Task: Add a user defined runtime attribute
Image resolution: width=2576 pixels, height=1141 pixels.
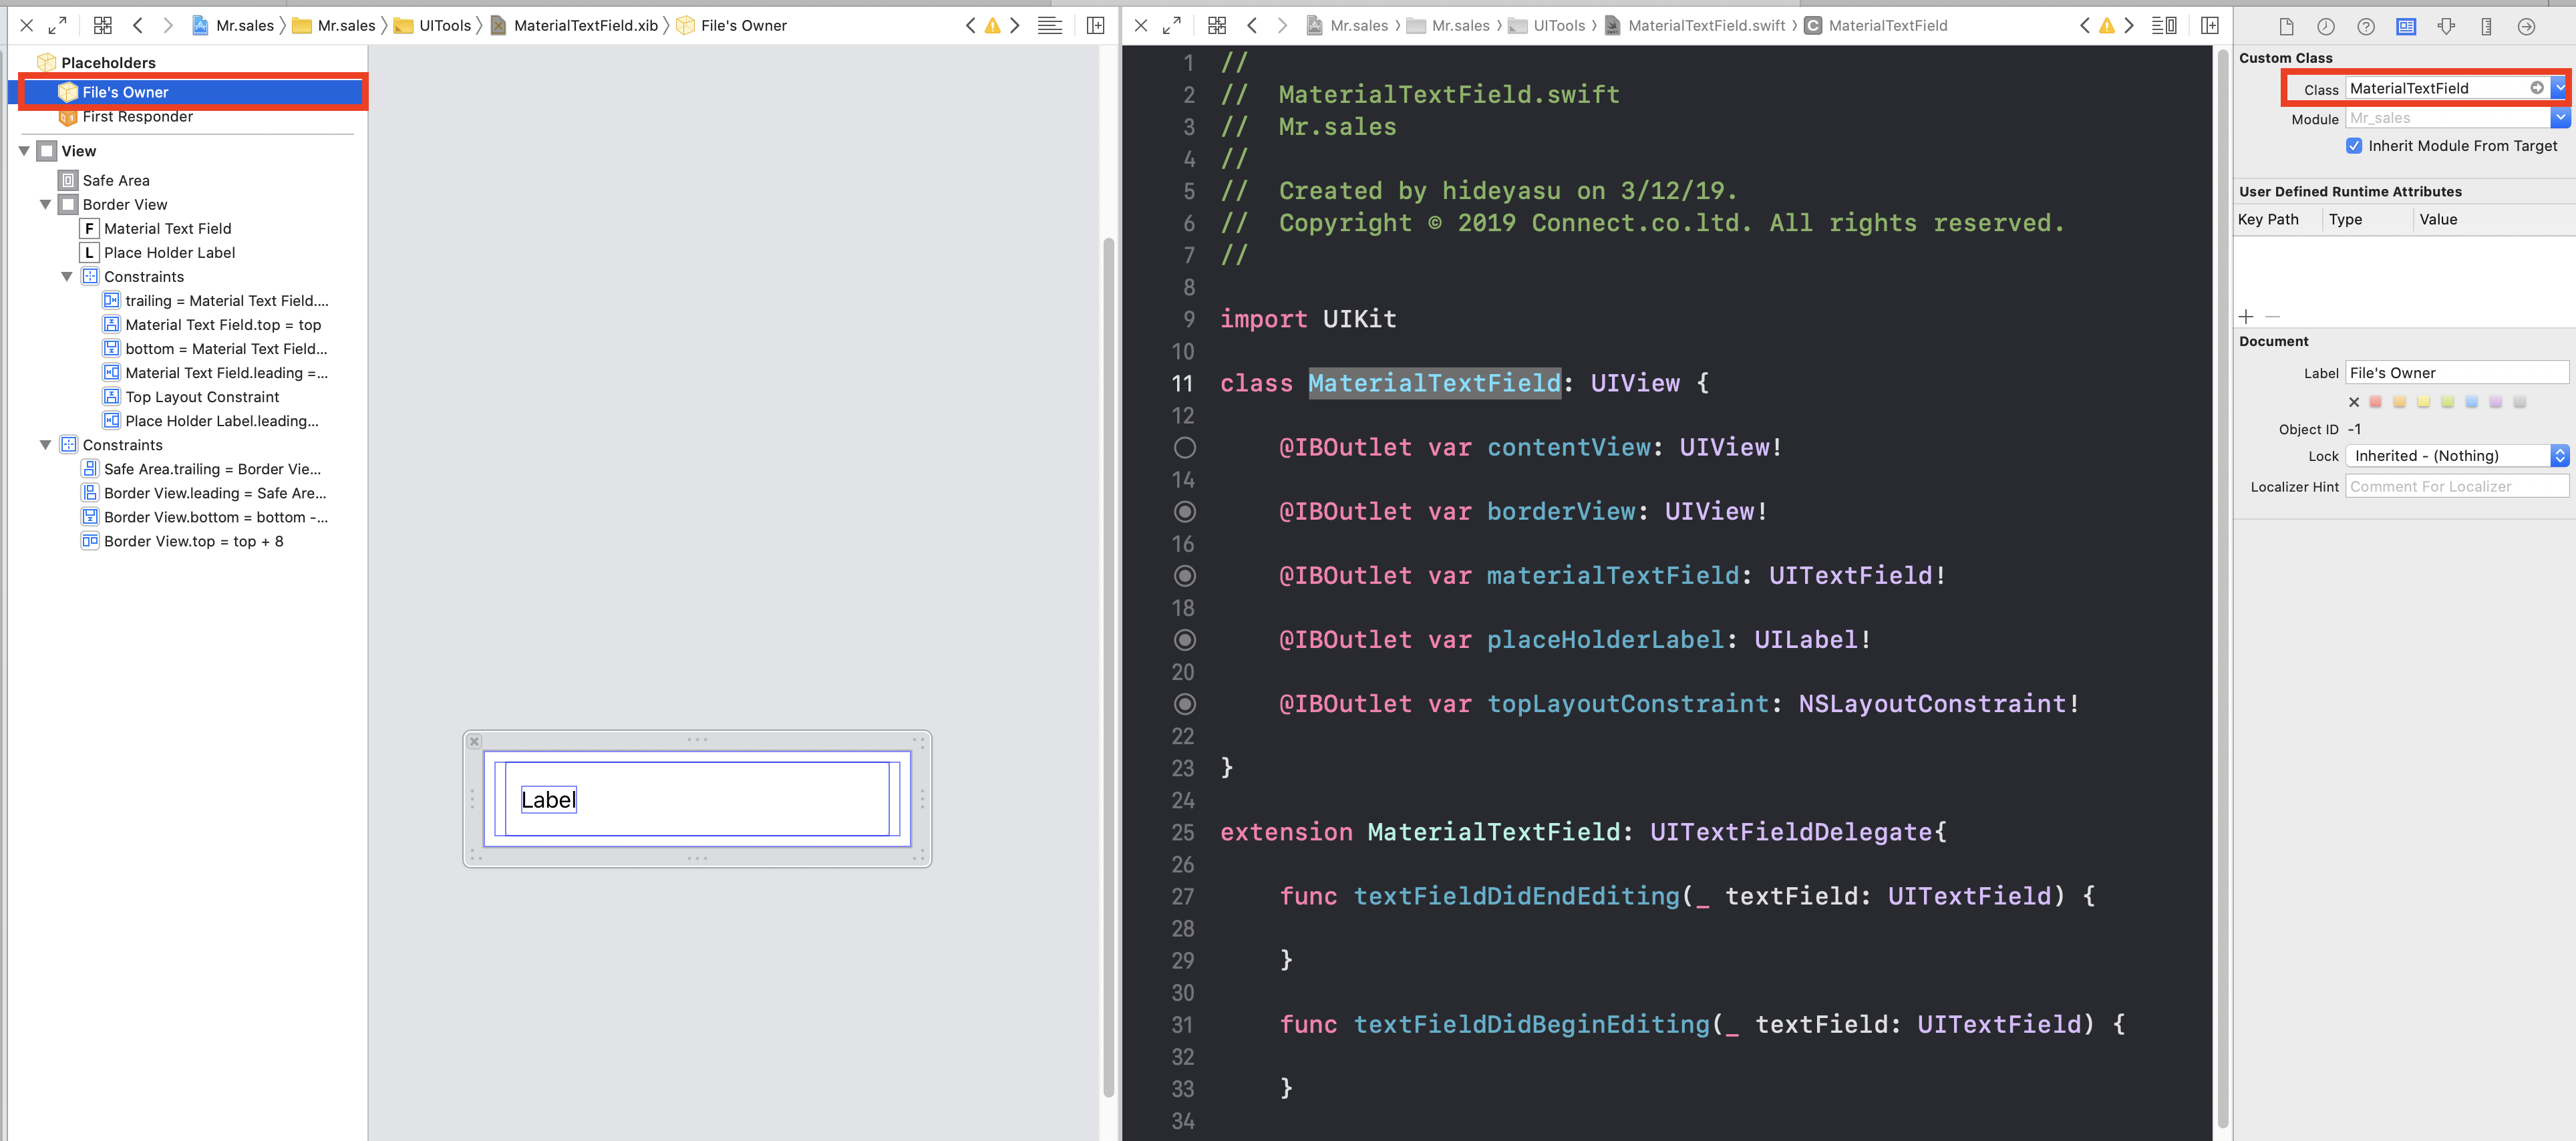Action: (x=2246, y=317)
